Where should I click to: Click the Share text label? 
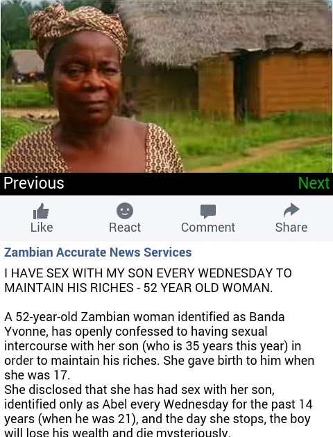(291, 228)
